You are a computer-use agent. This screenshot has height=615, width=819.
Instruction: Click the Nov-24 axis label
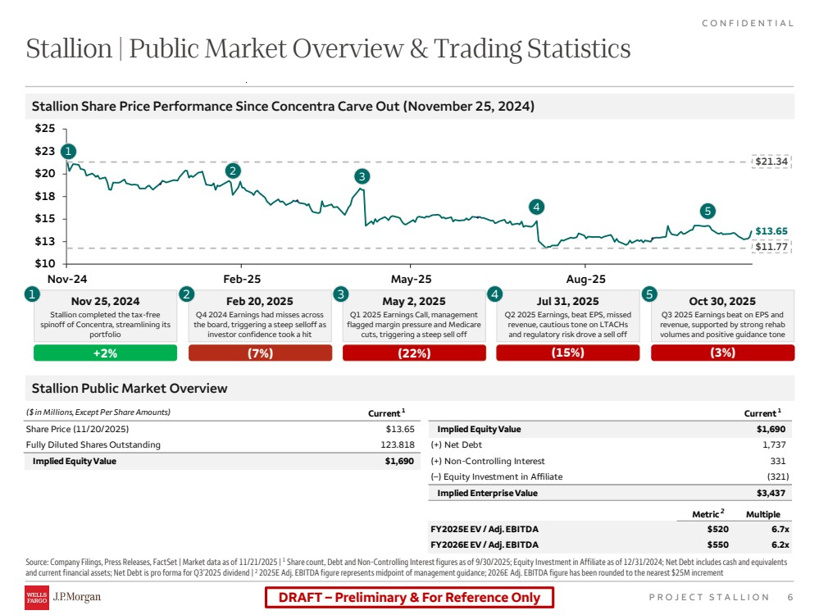[x=67, y=279]
